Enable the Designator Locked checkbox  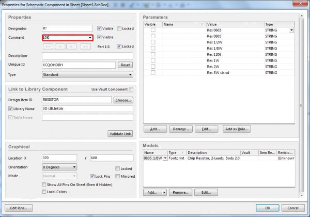point(119,28)
